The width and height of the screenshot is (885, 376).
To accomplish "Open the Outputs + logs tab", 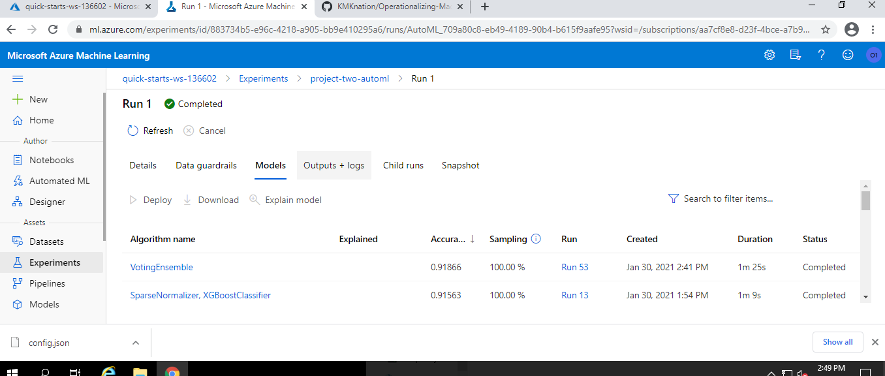I will 334,165.
